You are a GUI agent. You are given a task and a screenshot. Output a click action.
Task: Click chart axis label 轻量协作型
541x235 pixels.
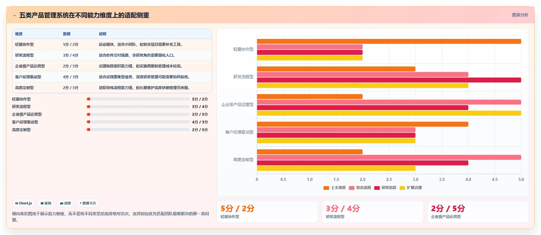coord(243,49)
